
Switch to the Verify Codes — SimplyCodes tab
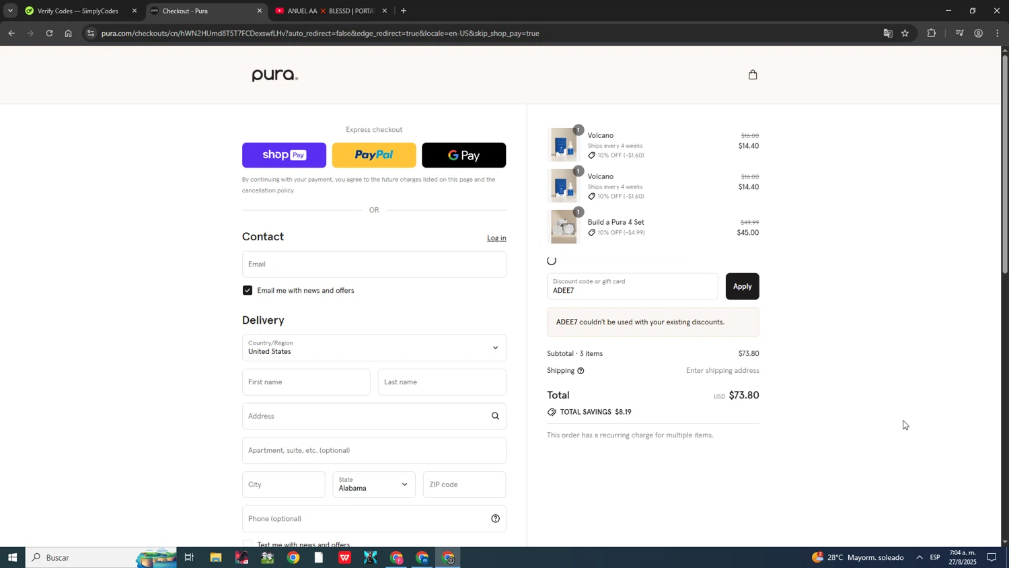click(77, 11)
